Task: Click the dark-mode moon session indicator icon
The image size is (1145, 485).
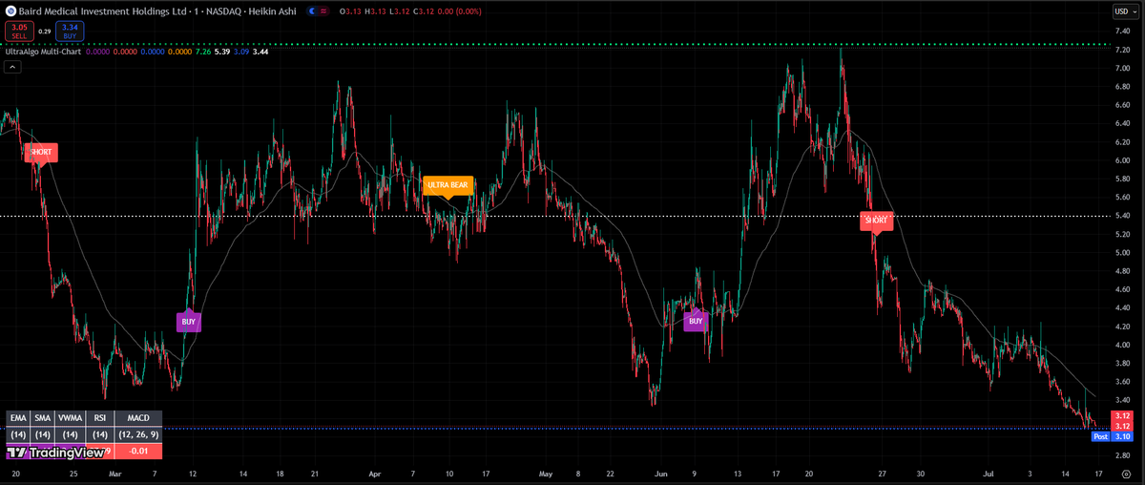Action: pyautogui.click(x=312, y=11)
